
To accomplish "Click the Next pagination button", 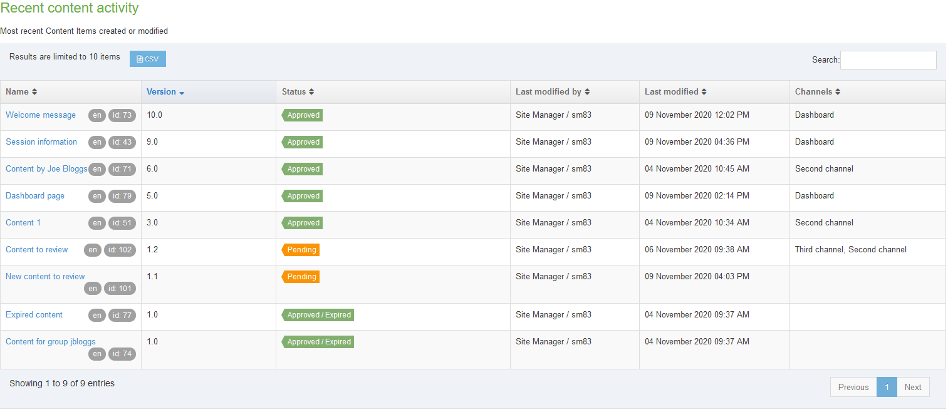I will point(912,387).
